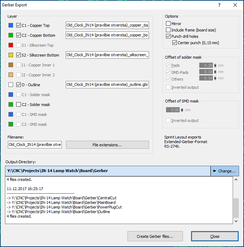Click the green C2 Copper Bottom color swatch
The width and height of the screenshot is (244, 247).
pyautogui.click(x=11, y=35)
